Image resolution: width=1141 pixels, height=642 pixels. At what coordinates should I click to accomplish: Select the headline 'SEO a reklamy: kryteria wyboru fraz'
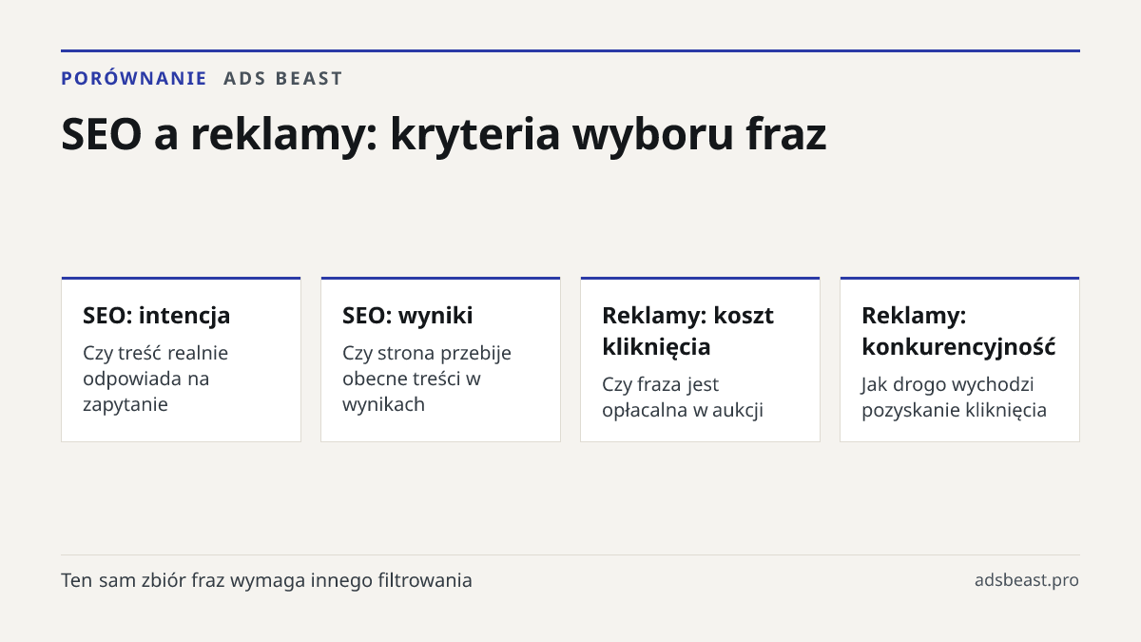tap(444, 134)
